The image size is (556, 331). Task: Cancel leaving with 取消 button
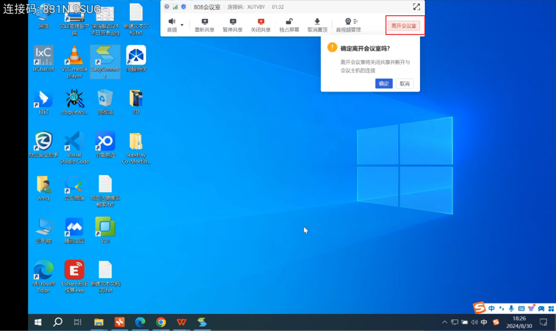coord(404,84)
